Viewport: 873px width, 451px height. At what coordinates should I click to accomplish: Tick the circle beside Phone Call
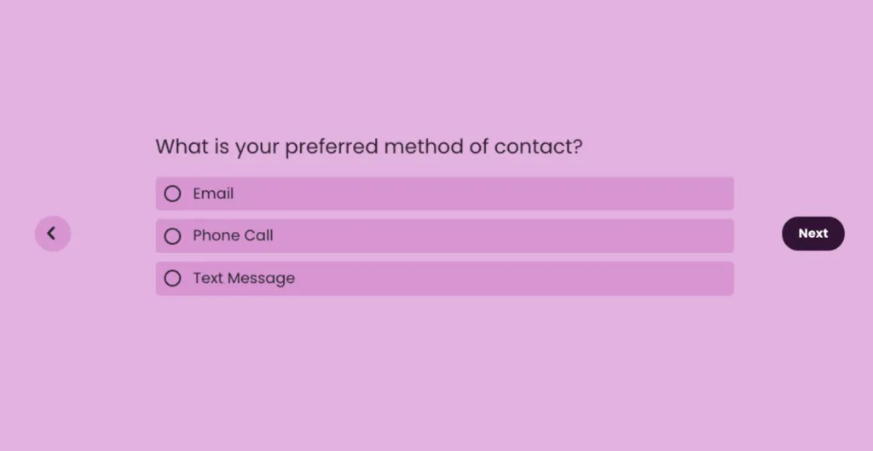[x=172, y=236]
